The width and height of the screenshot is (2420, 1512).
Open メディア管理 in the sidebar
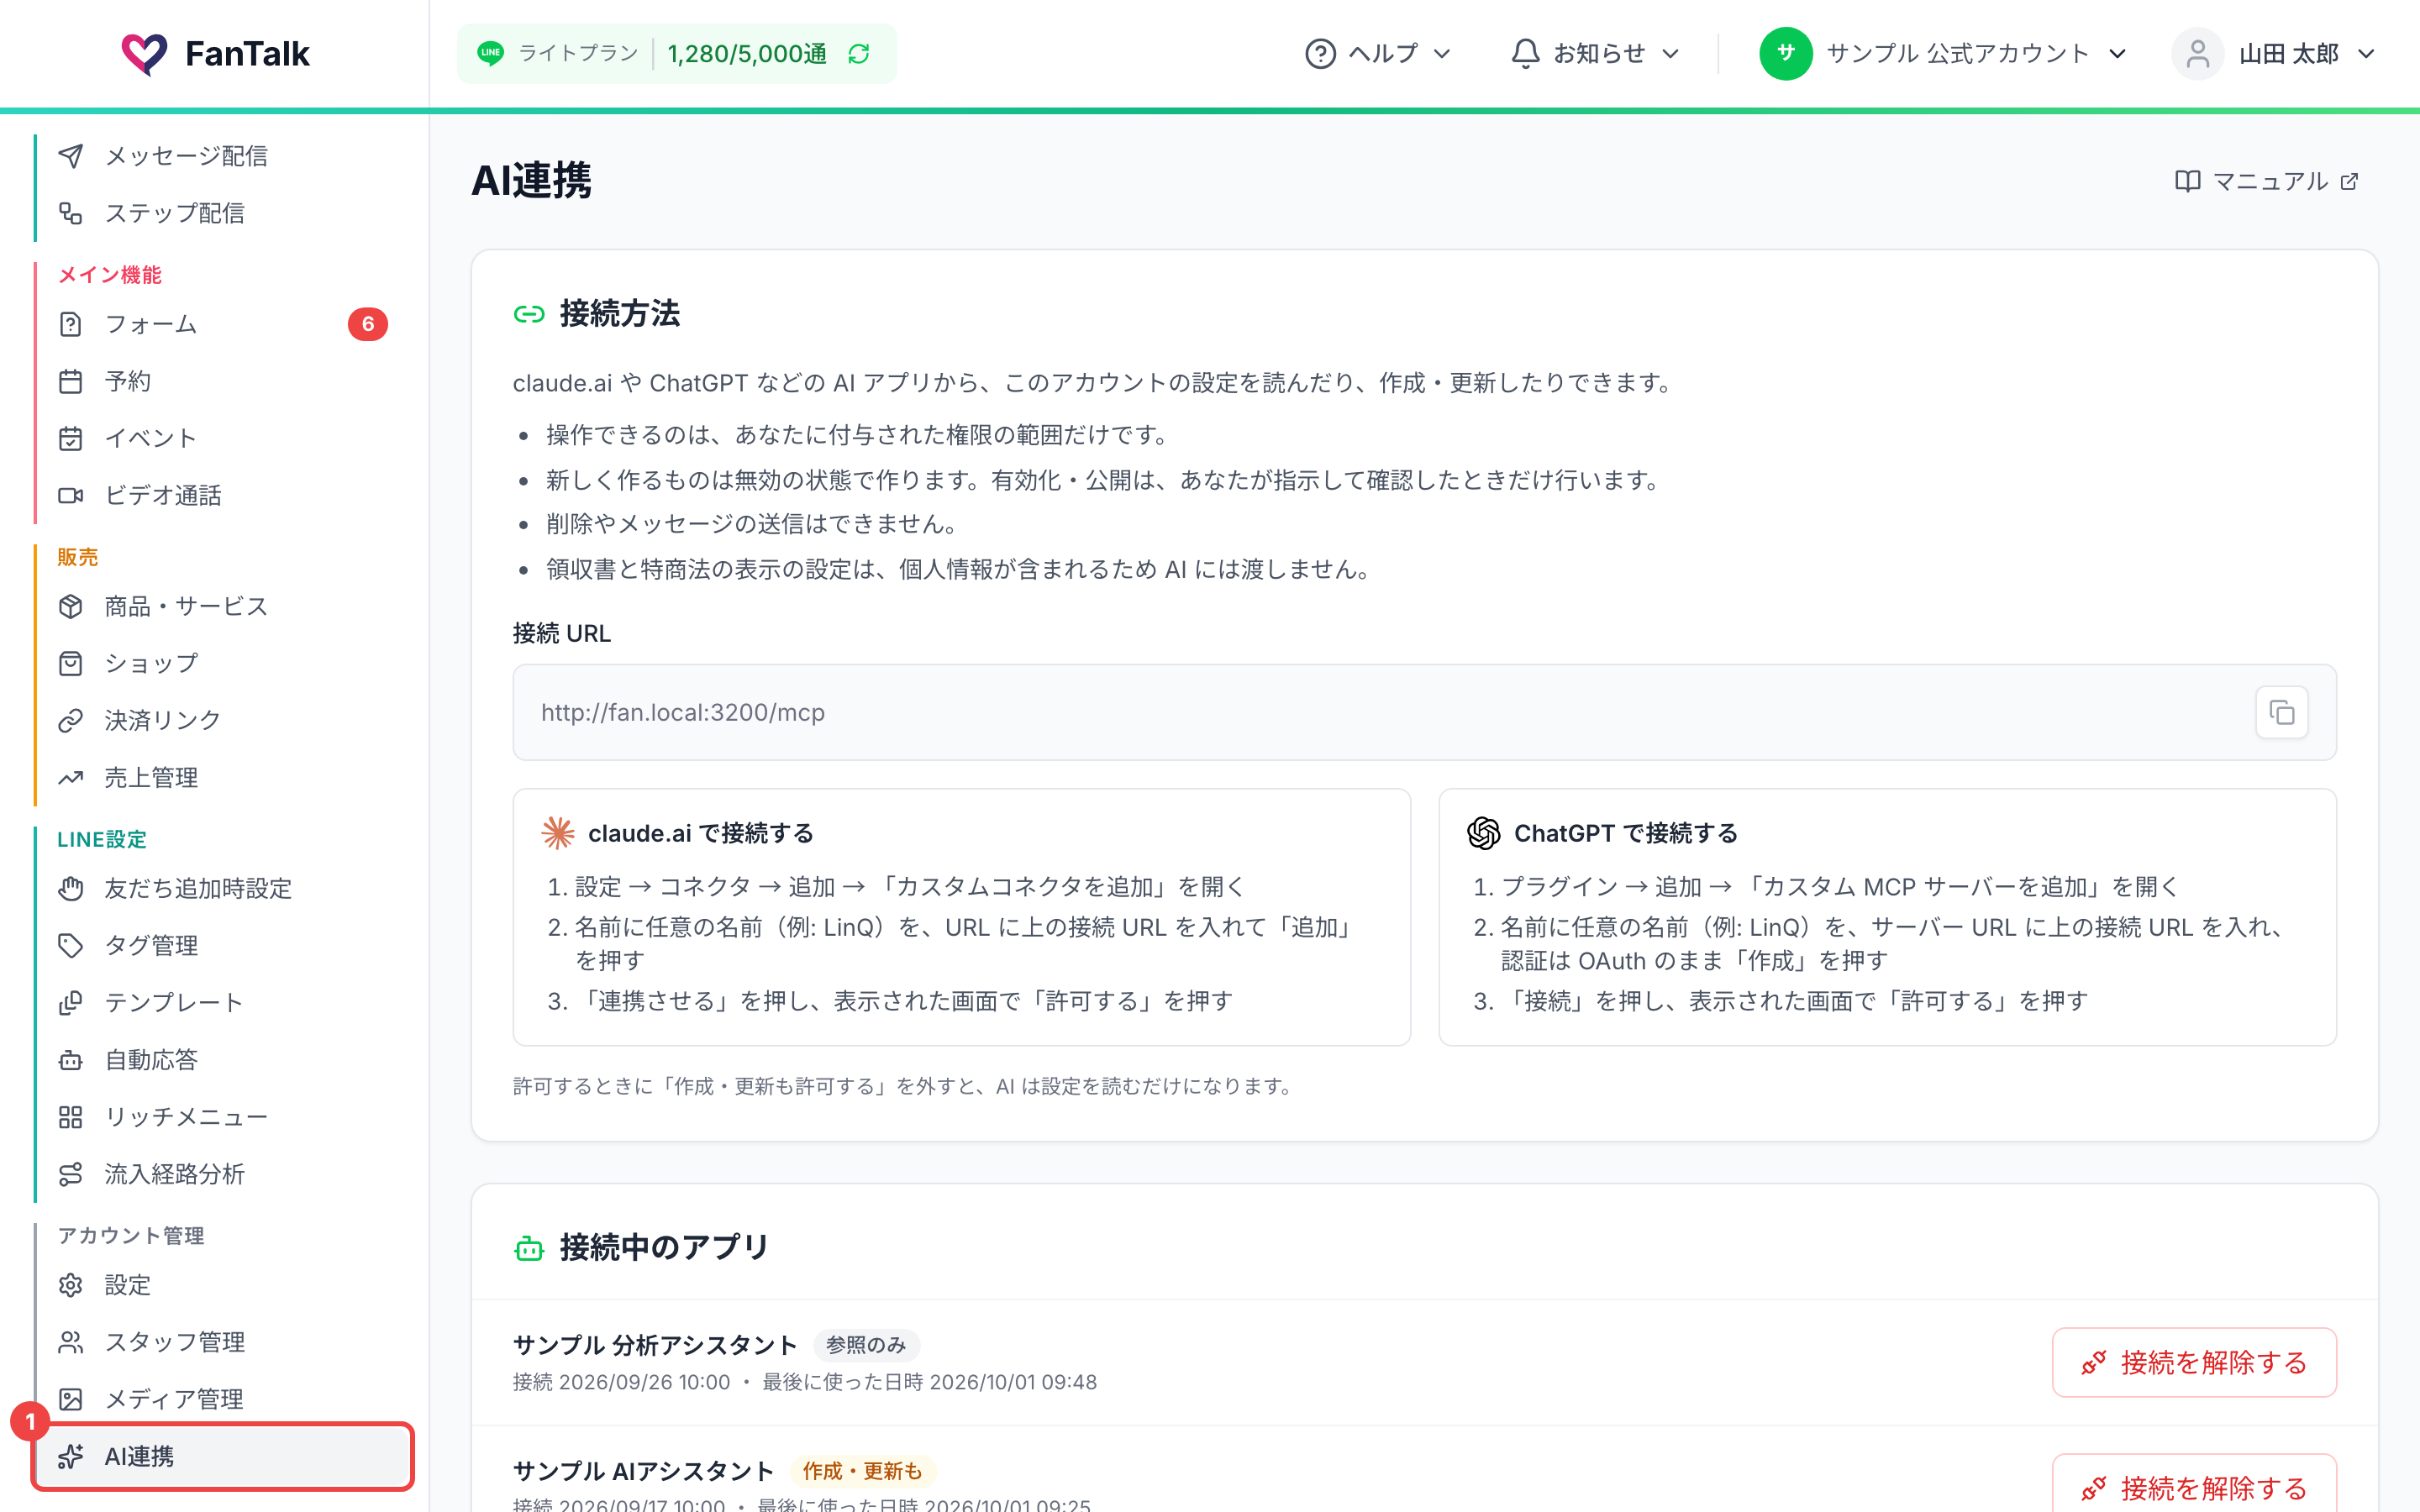(223, 1398)
